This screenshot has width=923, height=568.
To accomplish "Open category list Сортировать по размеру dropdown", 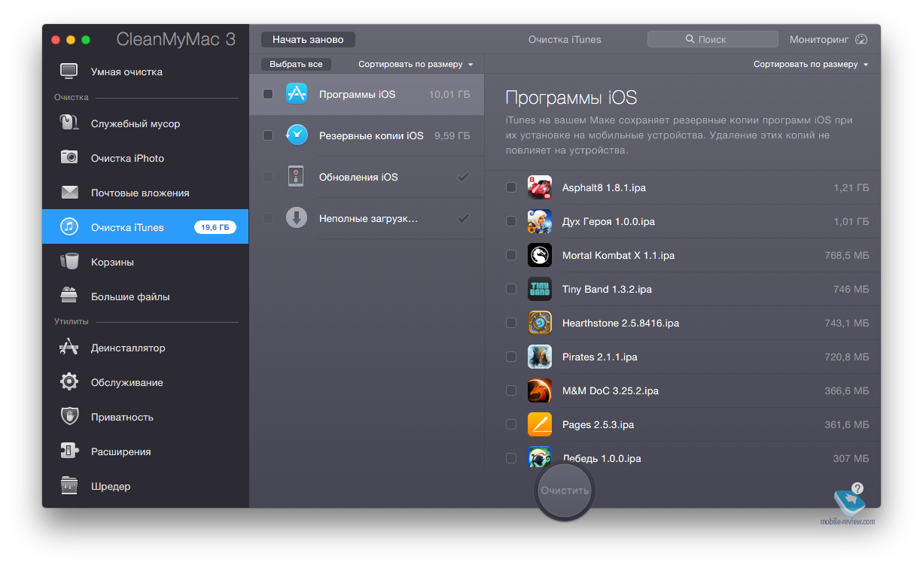I will click(x=416, y=65).
